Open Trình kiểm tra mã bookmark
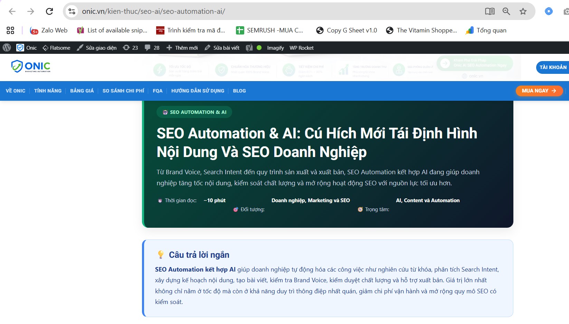 point(191,30)
